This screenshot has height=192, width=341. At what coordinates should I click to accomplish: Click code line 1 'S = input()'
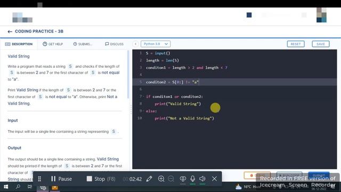tap(158, 53)
